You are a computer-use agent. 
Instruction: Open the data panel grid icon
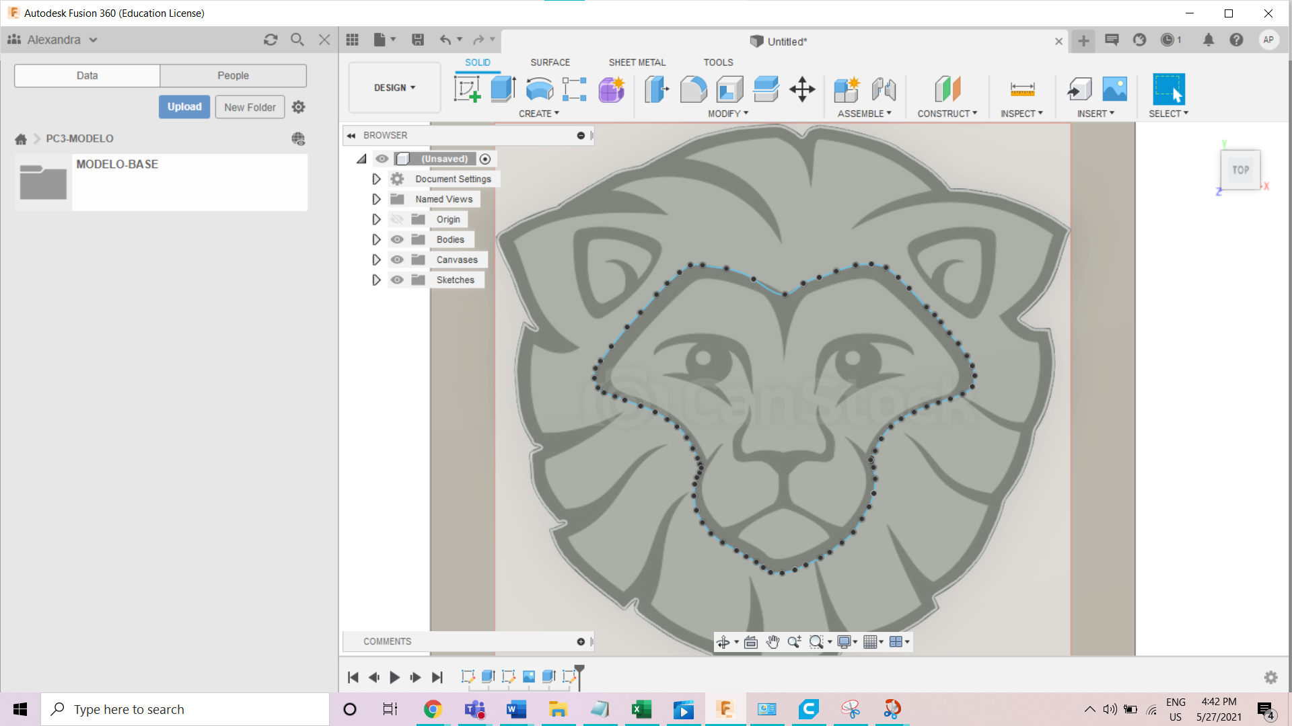click(x=353, y=40)
